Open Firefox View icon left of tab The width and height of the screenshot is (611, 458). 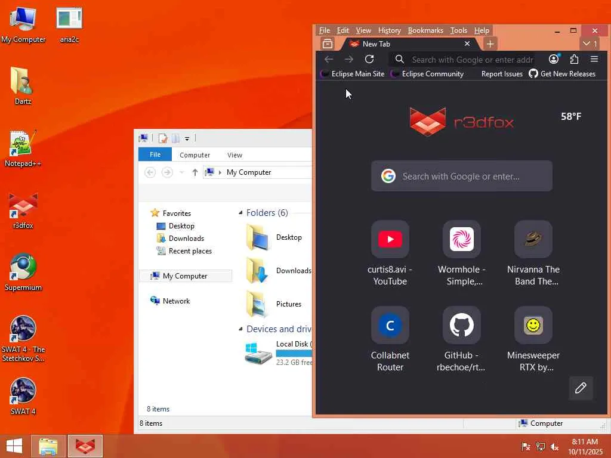328,44
